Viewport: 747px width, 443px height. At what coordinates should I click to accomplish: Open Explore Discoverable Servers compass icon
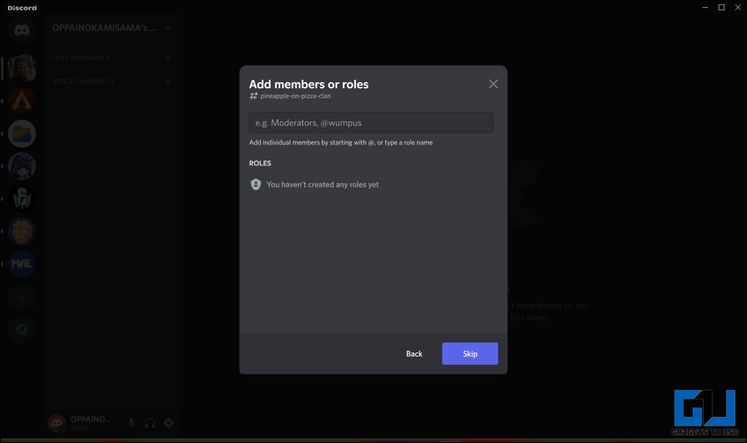pos(22,329)
